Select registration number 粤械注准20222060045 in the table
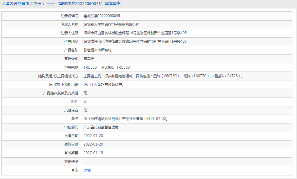 (102, 16)
